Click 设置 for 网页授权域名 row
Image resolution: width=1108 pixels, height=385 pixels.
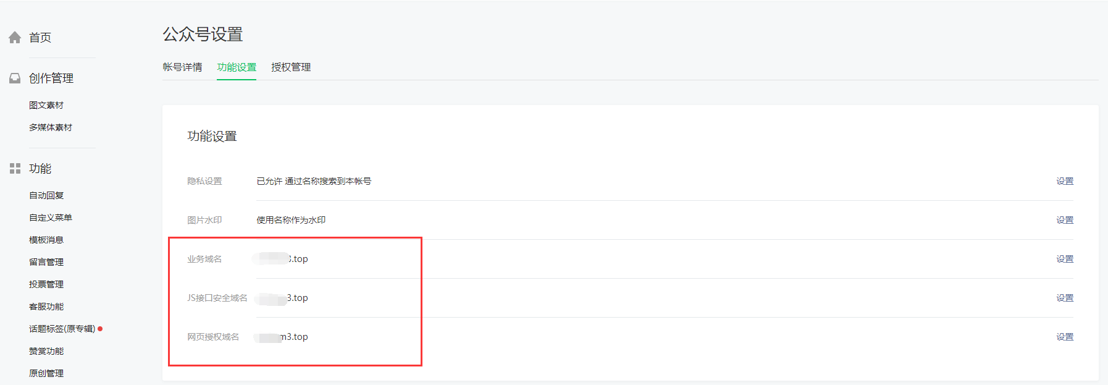(1065, 337)
